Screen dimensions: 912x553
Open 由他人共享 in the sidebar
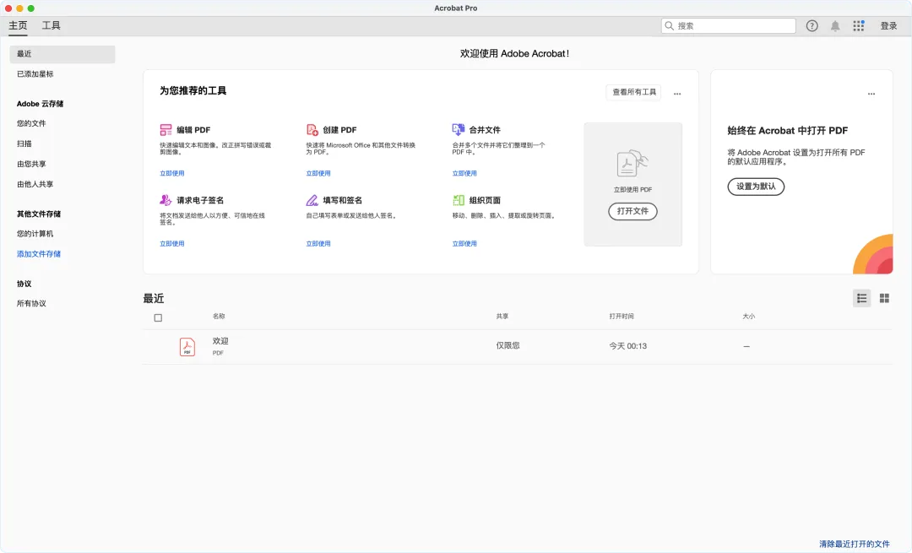[35, 184]
